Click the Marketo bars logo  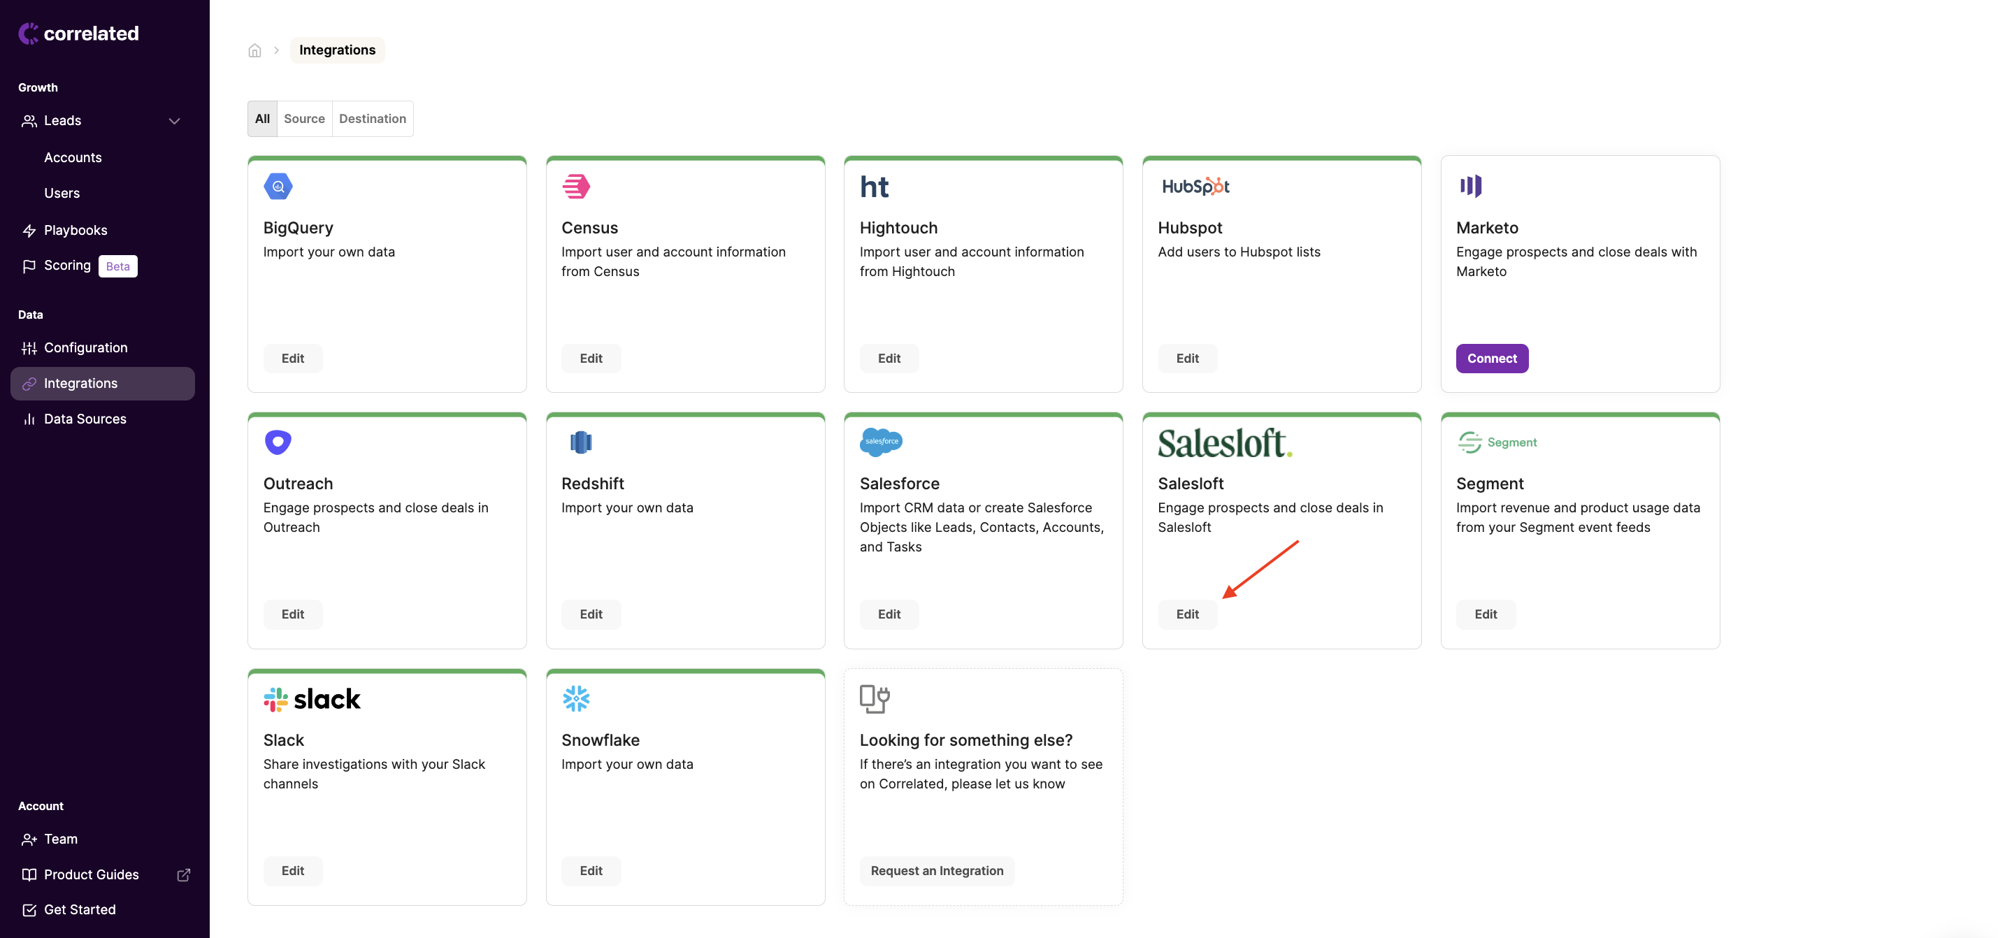point(1469,186)
